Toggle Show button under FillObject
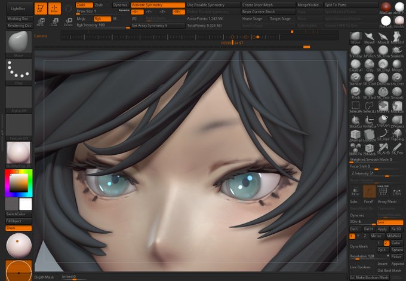Image resolution: width=406 pixels, height=281 pixels. (19, 228)
